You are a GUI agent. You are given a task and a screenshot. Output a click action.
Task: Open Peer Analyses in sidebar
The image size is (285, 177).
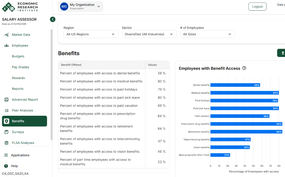22,110
